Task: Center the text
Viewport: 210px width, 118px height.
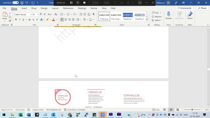Action: click(66, 20)
